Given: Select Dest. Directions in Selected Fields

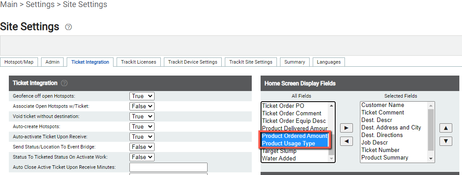Looking at the screenshot, I should [394, 135].
